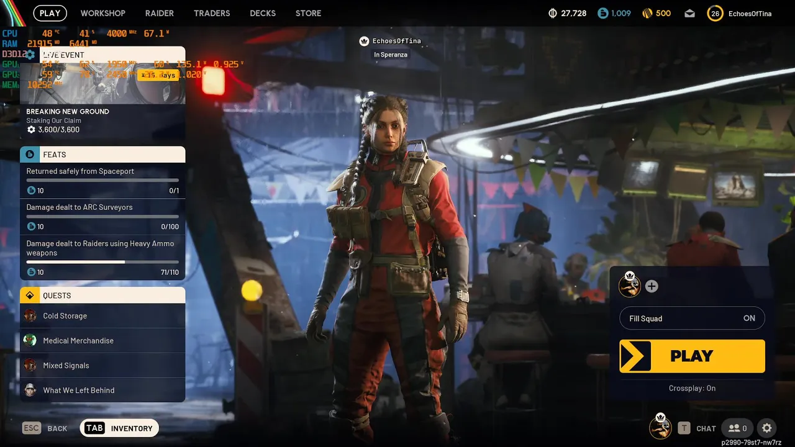The image size is (795, 447).
Task: Click the level 26 badge
Action: (715, 13)
